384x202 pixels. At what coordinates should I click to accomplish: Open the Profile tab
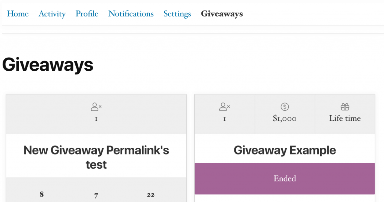pos(87,14)
